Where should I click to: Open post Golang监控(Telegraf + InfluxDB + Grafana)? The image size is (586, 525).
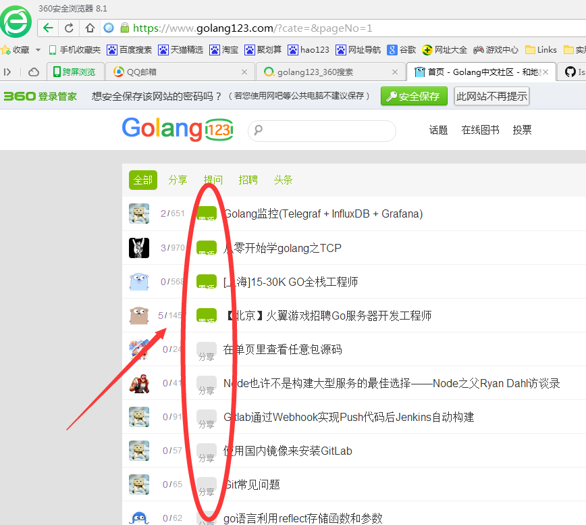point(323,214)
